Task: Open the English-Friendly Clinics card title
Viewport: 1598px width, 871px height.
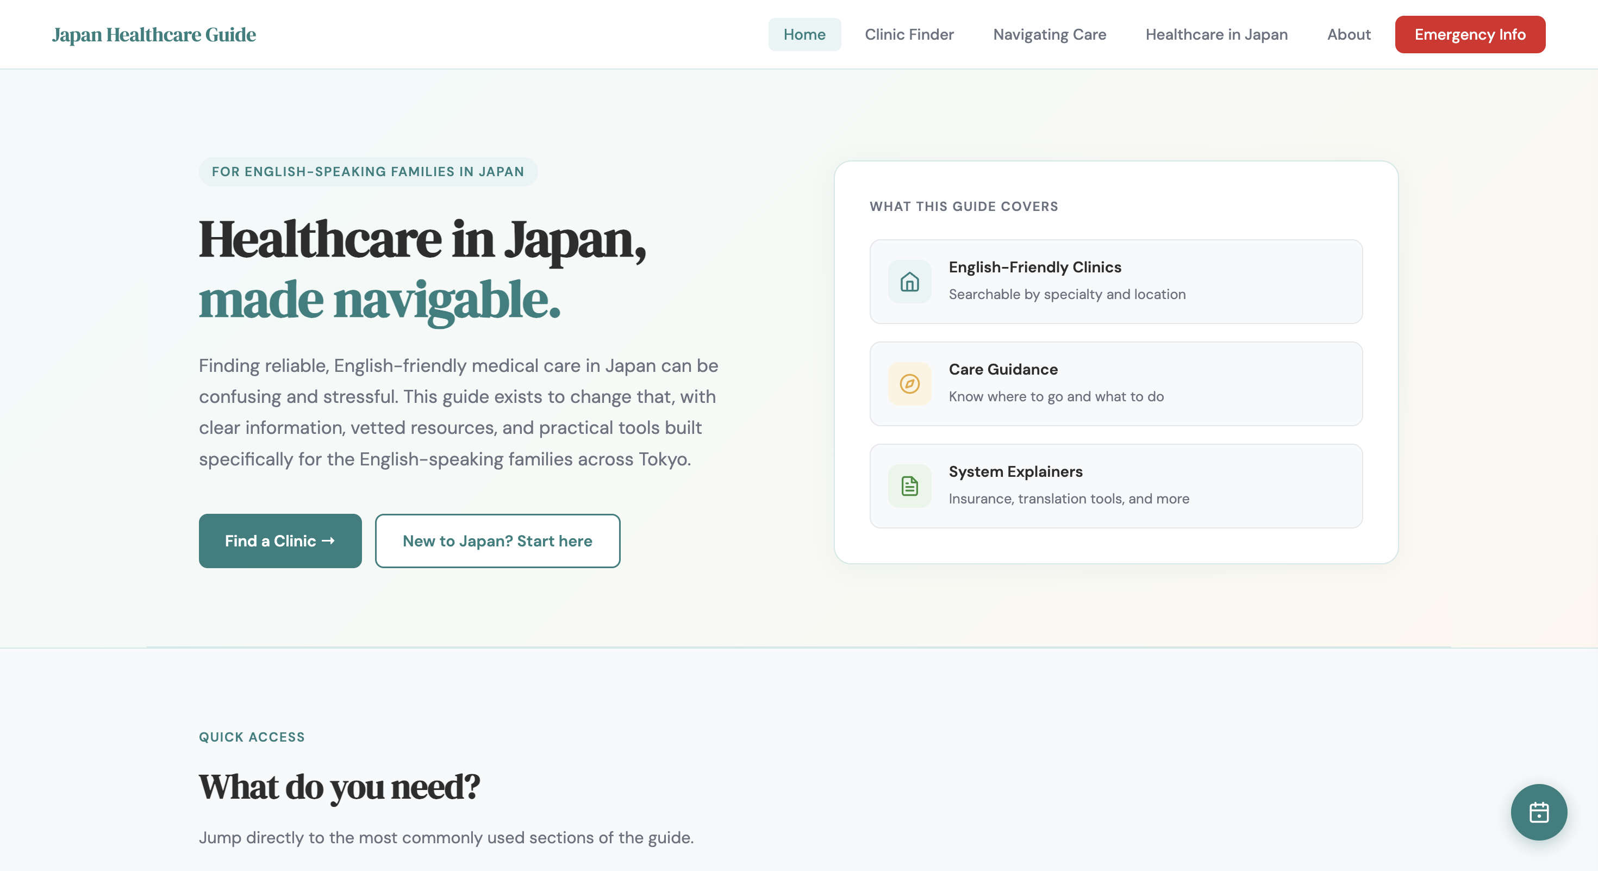Action: point(1035,267)
